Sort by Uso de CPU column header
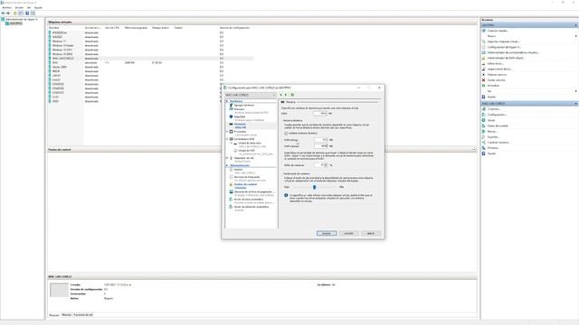Screen dimensions: 579x325 (112, 28)
